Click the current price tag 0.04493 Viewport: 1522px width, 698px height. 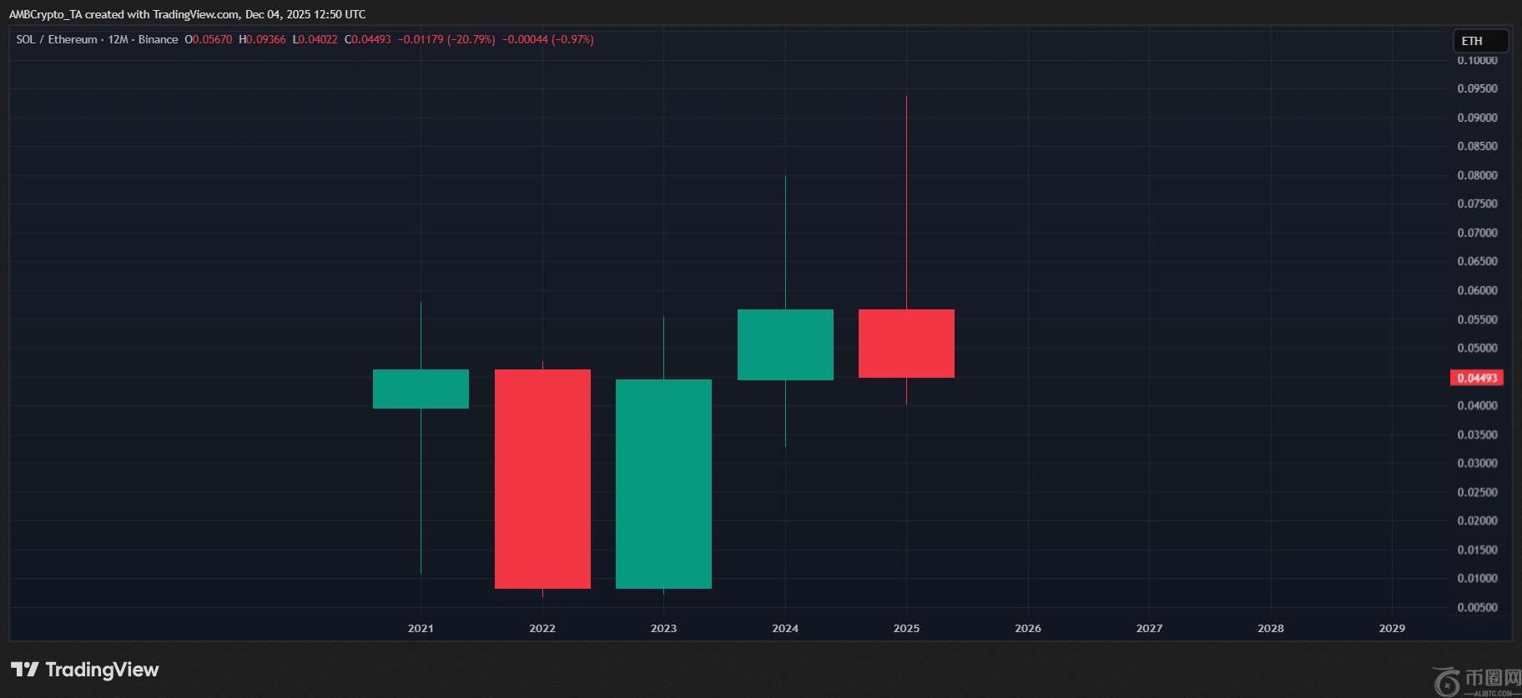pyautogui.click(x=1476, y=378)
